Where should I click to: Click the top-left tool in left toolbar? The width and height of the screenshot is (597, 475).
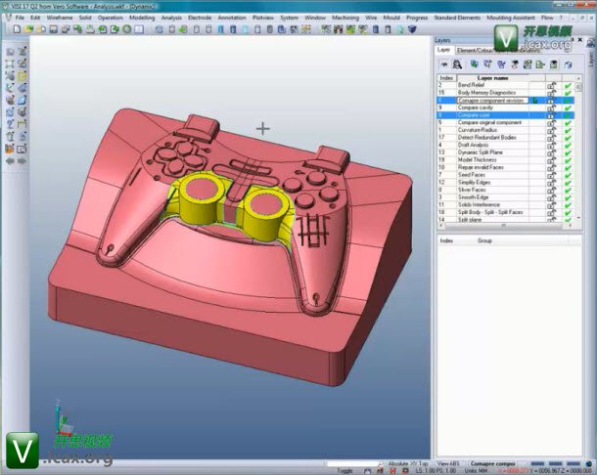point(10,51)
